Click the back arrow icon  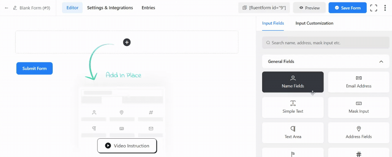6,8
